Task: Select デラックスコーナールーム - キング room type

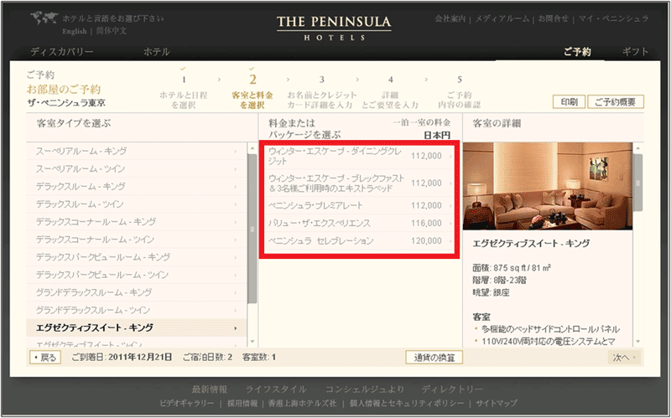Action: 137,222
